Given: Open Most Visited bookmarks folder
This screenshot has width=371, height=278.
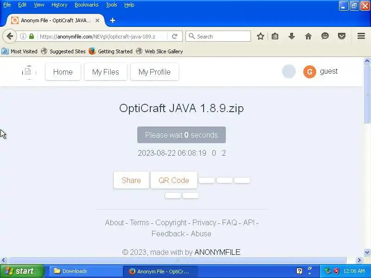Looking at the screenshot, I should (x=19, y=51).
